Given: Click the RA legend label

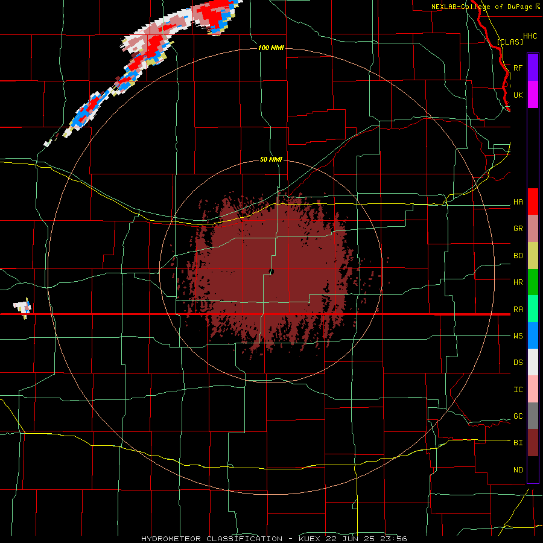Looking at the screenshot, I should click(518, 310).
